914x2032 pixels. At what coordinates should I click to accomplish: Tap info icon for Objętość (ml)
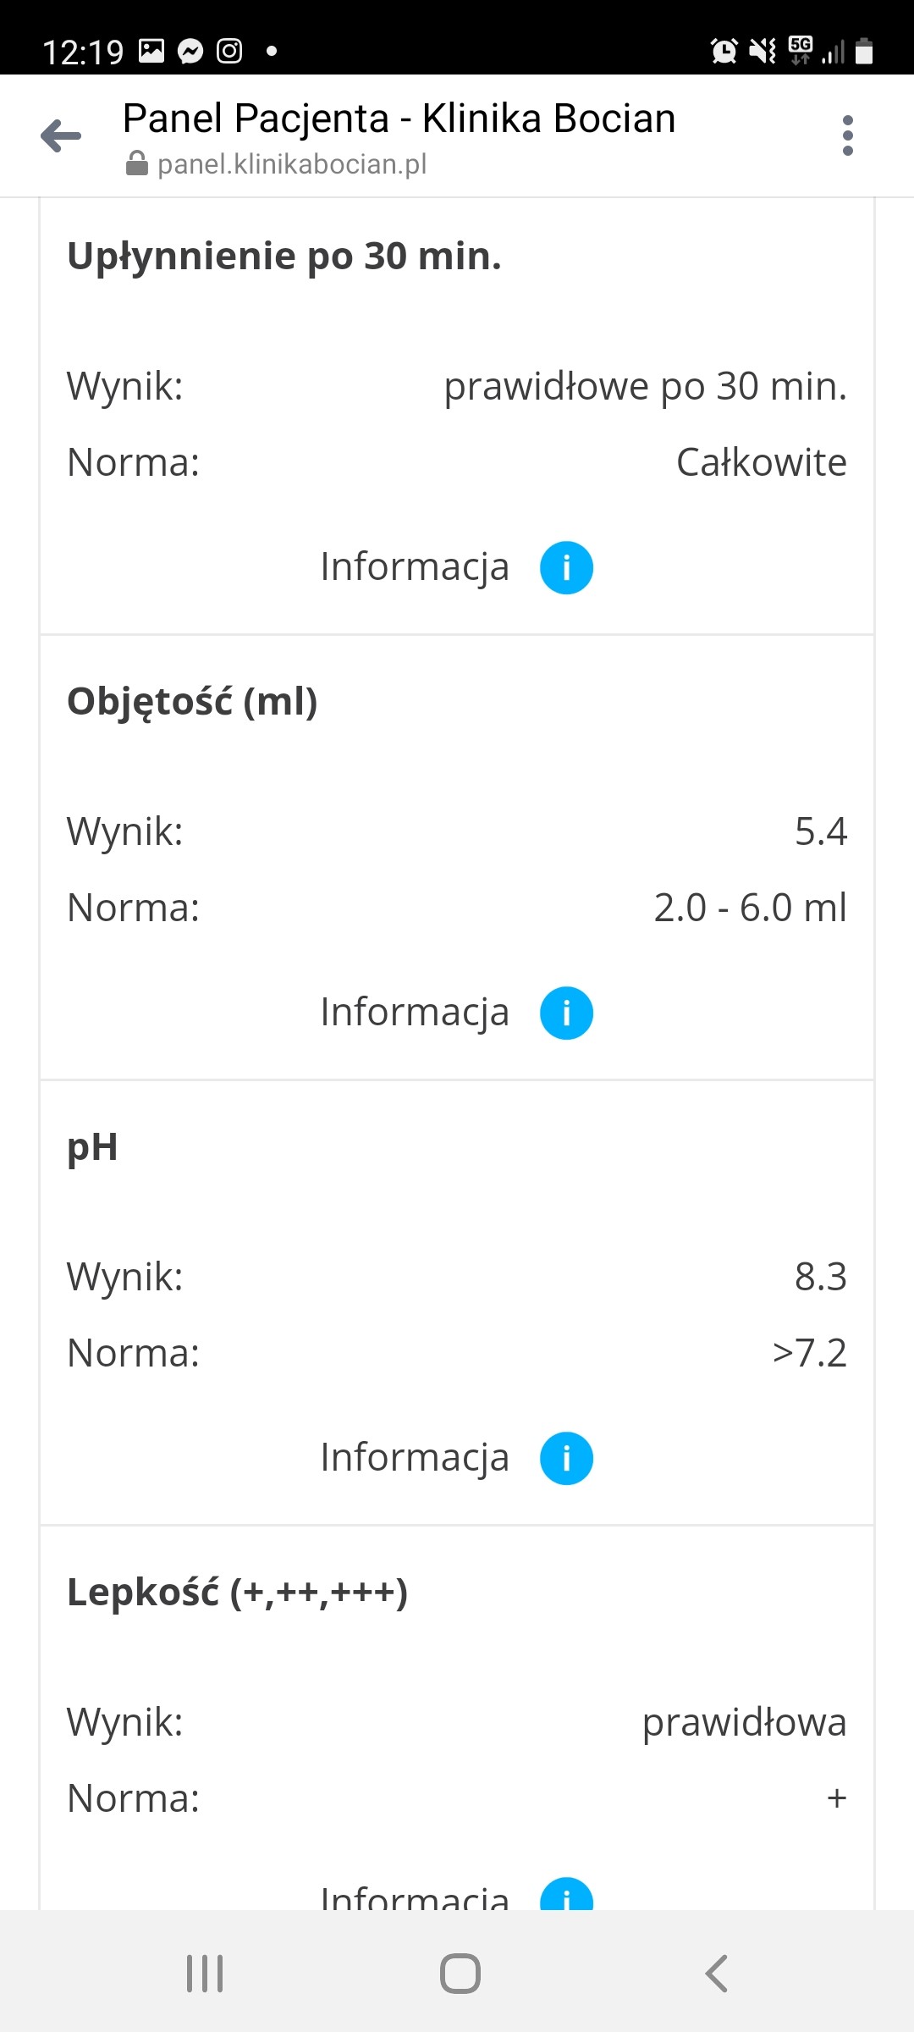pyautogui.click(x=566, y=1013)
